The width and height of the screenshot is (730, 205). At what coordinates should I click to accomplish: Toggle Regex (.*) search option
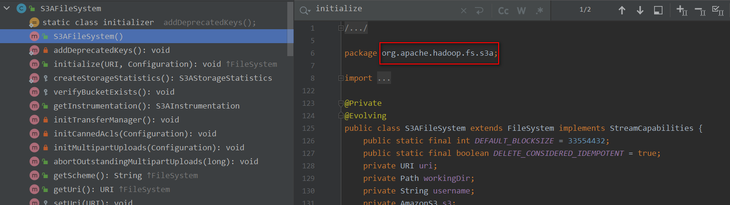(539, 11)
